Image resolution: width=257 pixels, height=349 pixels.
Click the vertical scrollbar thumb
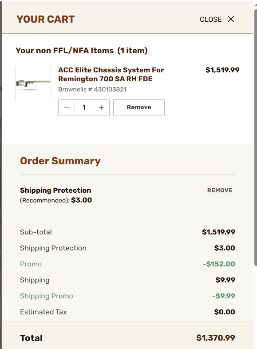pos(255,137)
